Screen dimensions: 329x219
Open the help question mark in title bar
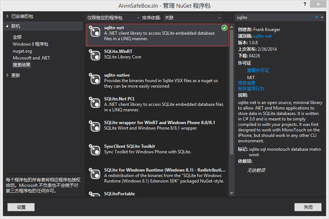[x=305, y=4]
